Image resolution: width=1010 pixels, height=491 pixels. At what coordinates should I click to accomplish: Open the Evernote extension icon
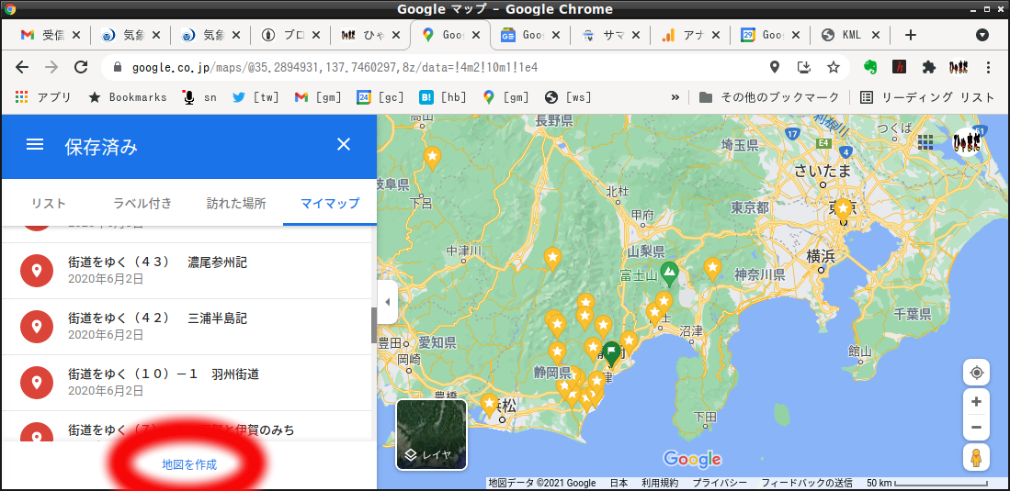[x=871, y=67]
